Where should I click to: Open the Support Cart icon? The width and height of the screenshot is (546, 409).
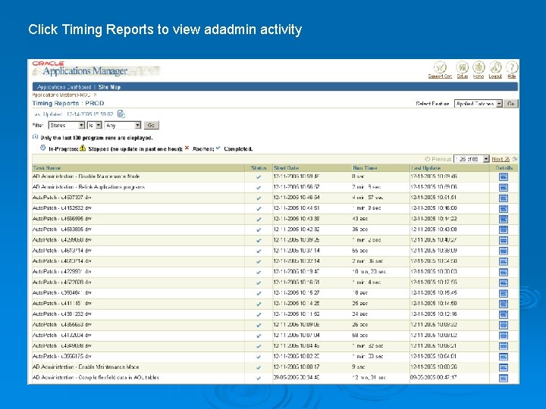click(440, 67)
